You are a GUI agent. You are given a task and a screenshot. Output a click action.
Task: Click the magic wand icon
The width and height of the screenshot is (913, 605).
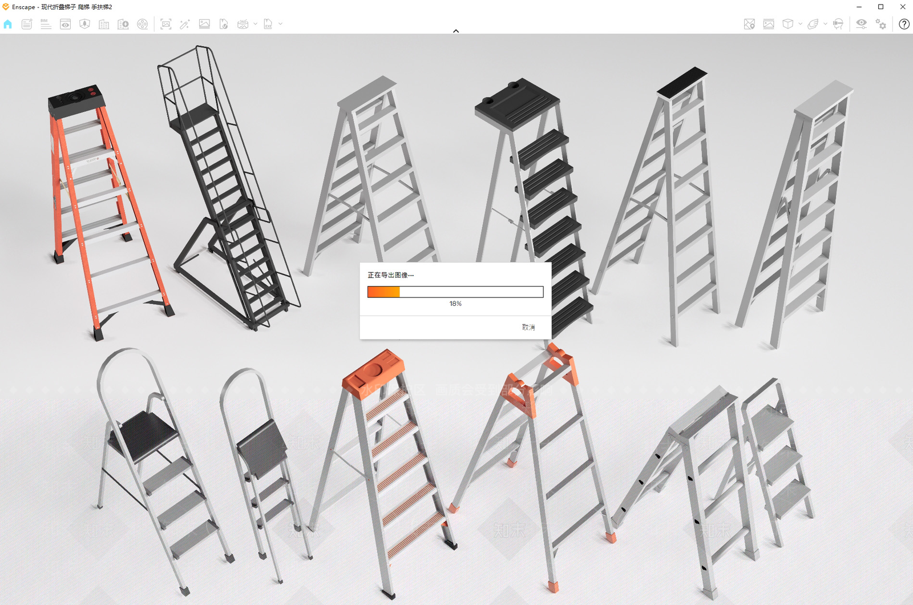click(185, 24)
